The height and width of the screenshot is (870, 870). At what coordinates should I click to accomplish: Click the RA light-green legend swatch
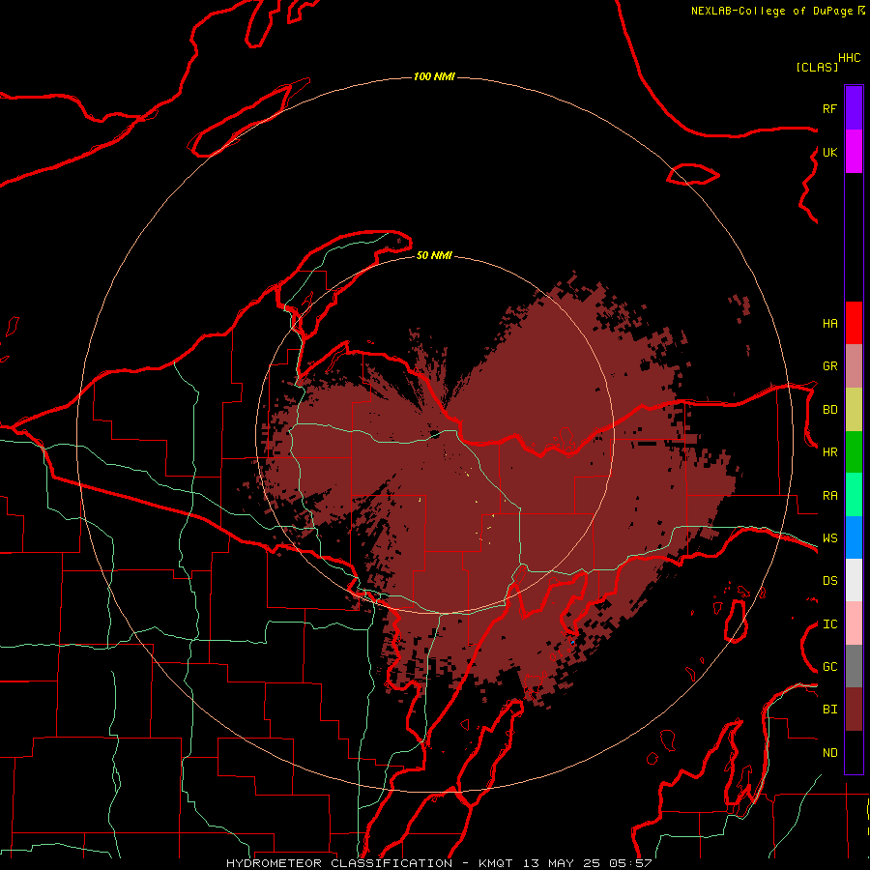pyautogui.click(x=854, y=495)
